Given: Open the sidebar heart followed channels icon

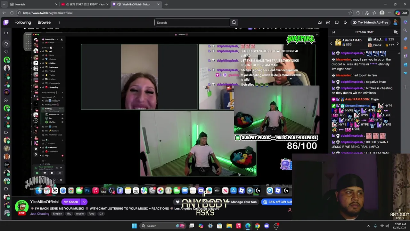Looking at the screenshot, I should click(x=6, y=52).
